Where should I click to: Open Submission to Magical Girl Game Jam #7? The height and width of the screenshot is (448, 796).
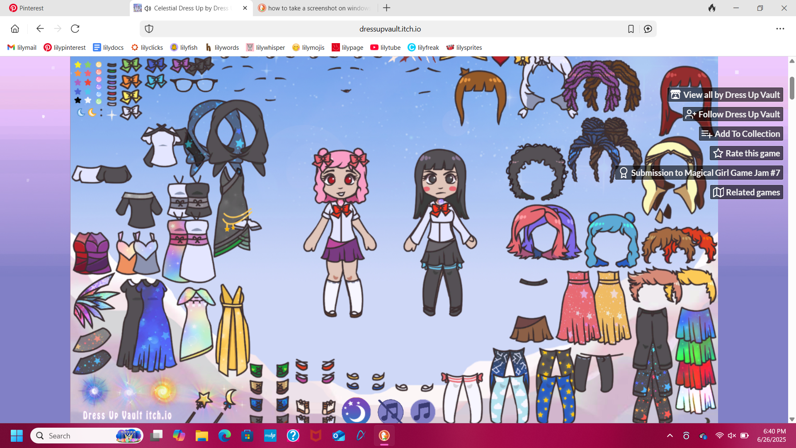pyautogui.click(x=699, y=173)
